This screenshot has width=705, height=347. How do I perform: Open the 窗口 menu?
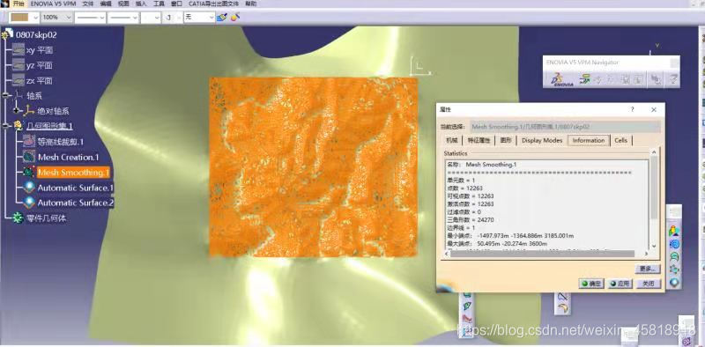pos(176,4)
